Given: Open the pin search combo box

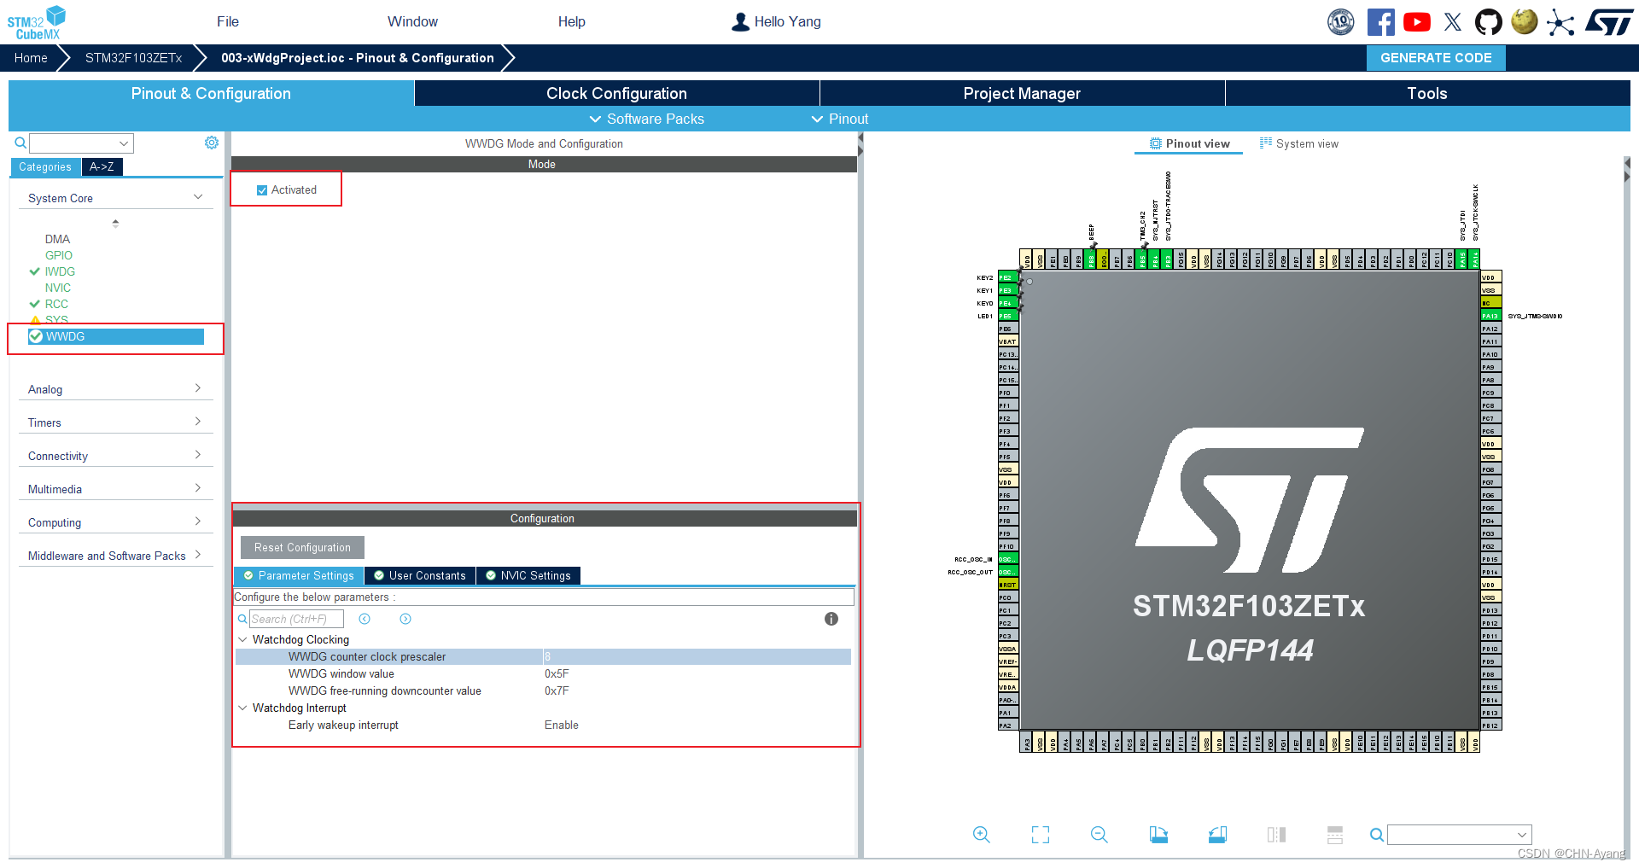Looking at the screenshot, I should pyautogui.click(x=1460, y=835).
